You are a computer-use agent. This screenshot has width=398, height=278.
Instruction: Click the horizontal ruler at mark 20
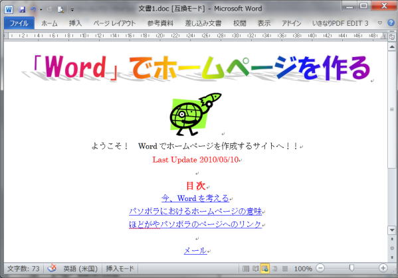tap(160, 36)
